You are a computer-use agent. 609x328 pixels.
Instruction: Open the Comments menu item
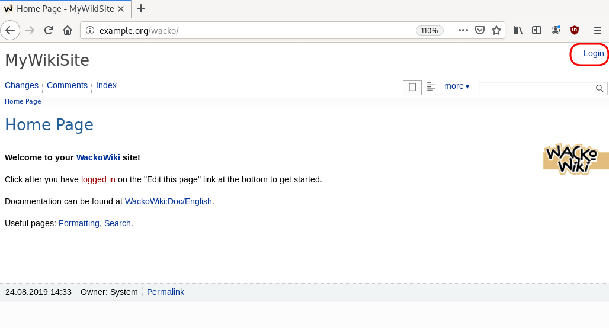[67, 85]
